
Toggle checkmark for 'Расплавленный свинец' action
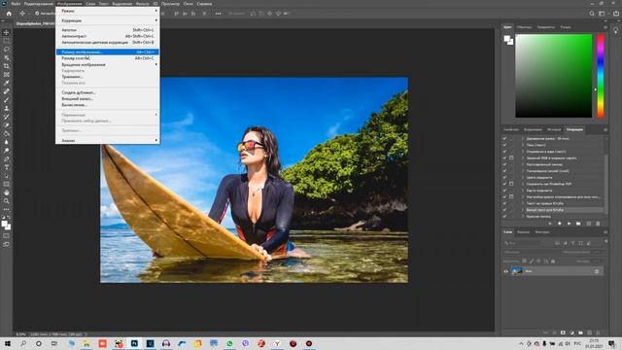click(504, 164)
